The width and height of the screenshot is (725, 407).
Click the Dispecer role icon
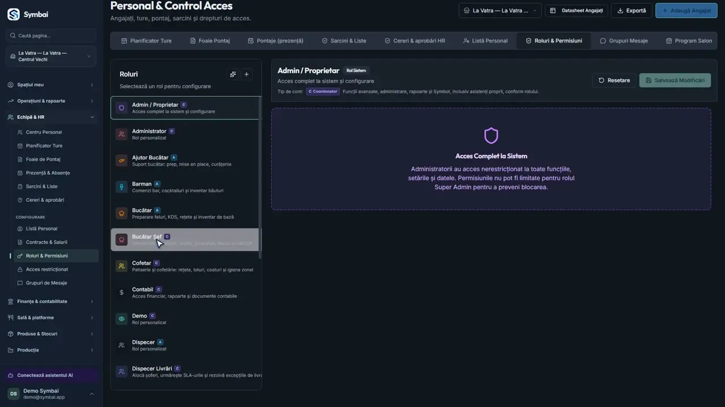tap(122, 345)
